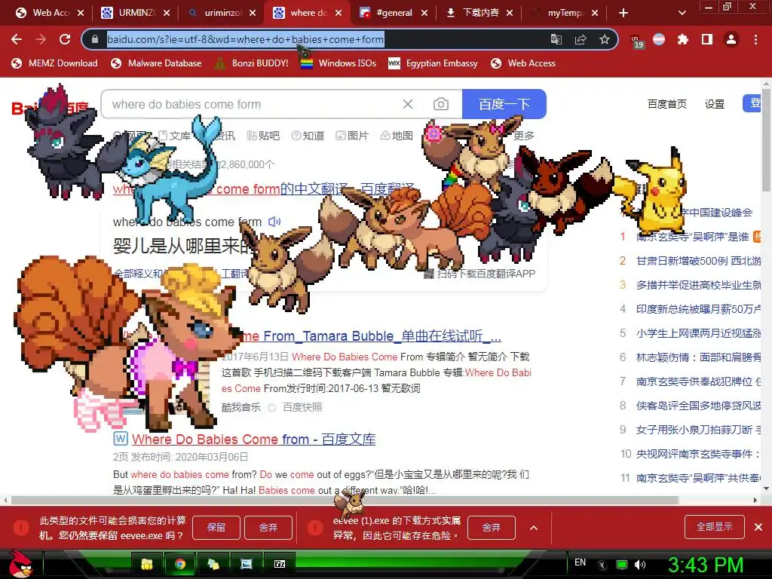Expand the eevee (1).exe download options

(x=534, y=528)
